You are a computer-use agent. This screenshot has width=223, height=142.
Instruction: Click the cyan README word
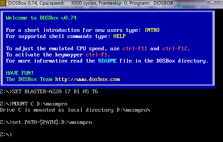click(x=107, y=61)
